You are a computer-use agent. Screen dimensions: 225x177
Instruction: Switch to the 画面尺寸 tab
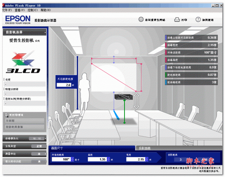pyautogui.click(x=92, y=148)
